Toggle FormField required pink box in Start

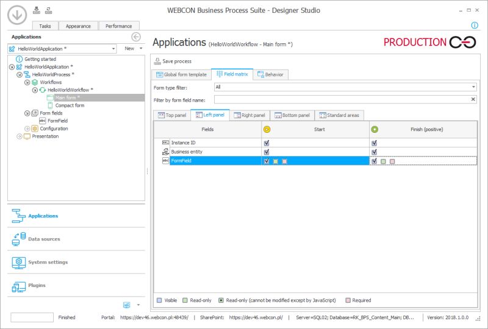click(284, 161)
